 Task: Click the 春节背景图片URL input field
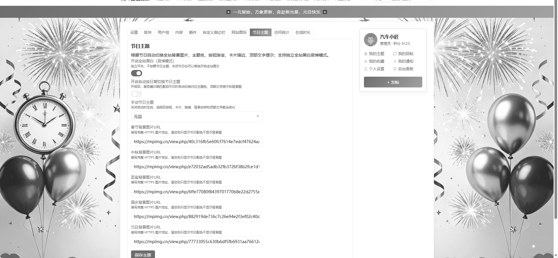pos(196,142)
